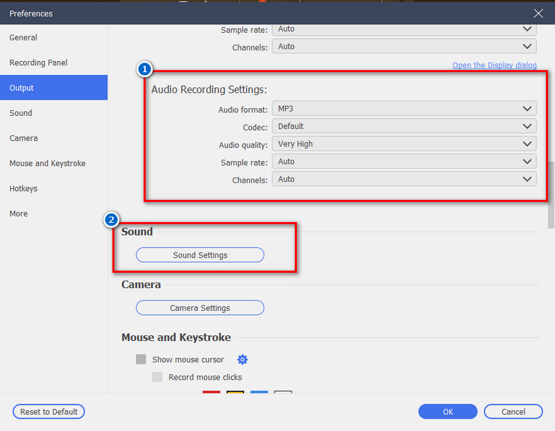This screenshot has width=555, height=431.
Task: Open mouse cursor settings gear icon
Action: (x=242, y=360)
